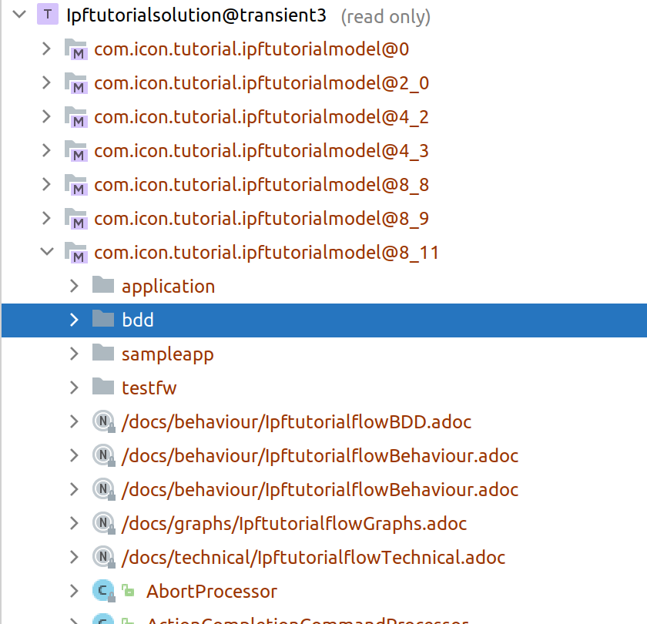This screenshot has width=647, height=624.
Task: Click the model icon beside ipftutorialmodel@4_2
Action: [x=75, y=117]
